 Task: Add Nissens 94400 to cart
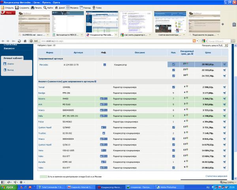[x=224, y=99]
